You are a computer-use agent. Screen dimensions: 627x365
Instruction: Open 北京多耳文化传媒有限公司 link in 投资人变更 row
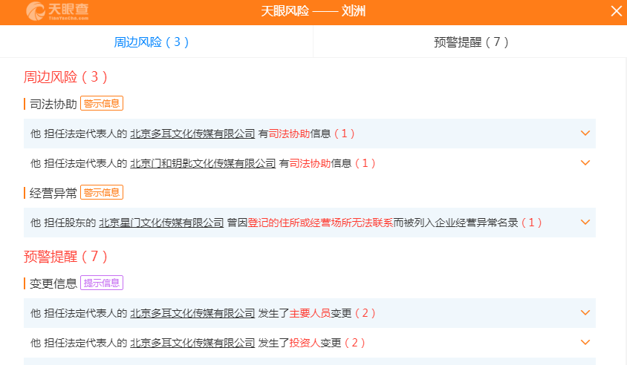coord(192,343)
